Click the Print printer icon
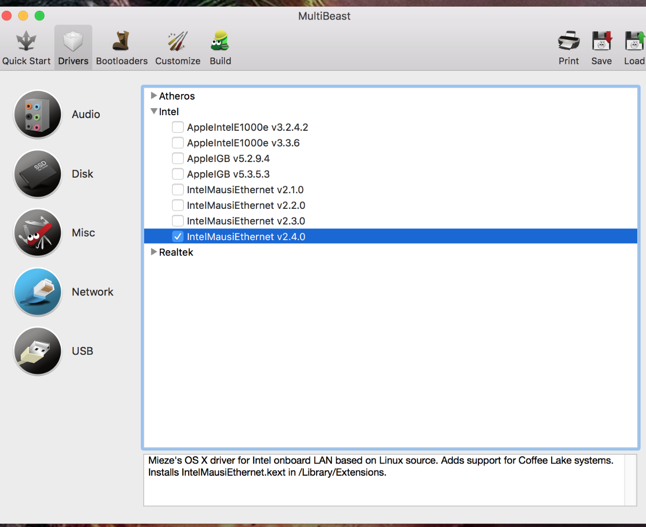Screen dimensions: 646x527 [569, 41]
